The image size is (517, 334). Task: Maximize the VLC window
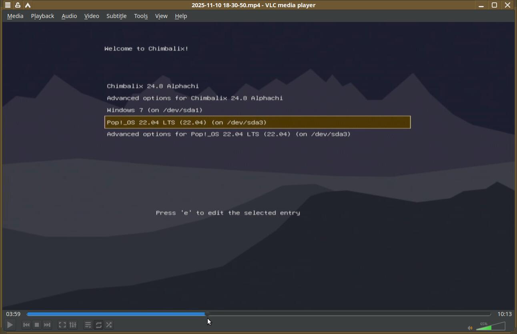[494, 5]
